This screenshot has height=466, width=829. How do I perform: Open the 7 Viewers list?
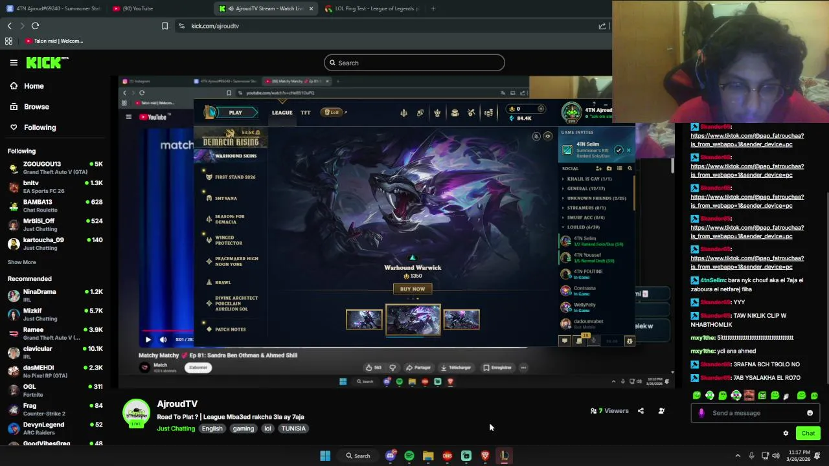(609, 411)
